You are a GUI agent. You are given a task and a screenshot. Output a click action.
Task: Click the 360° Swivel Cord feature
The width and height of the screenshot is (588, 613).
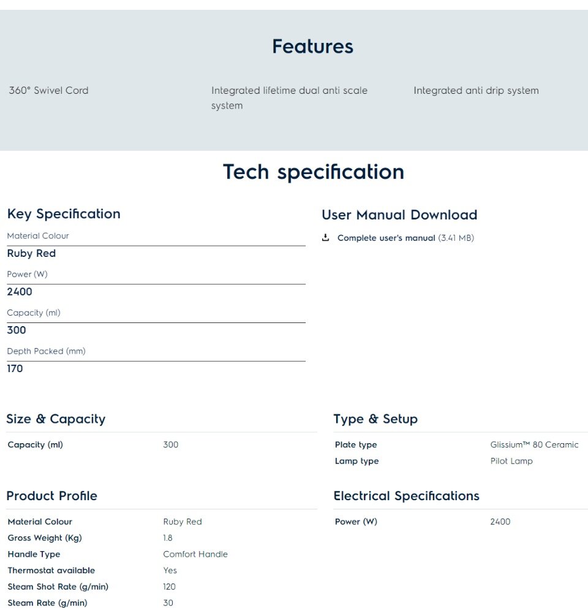[49, 90]
